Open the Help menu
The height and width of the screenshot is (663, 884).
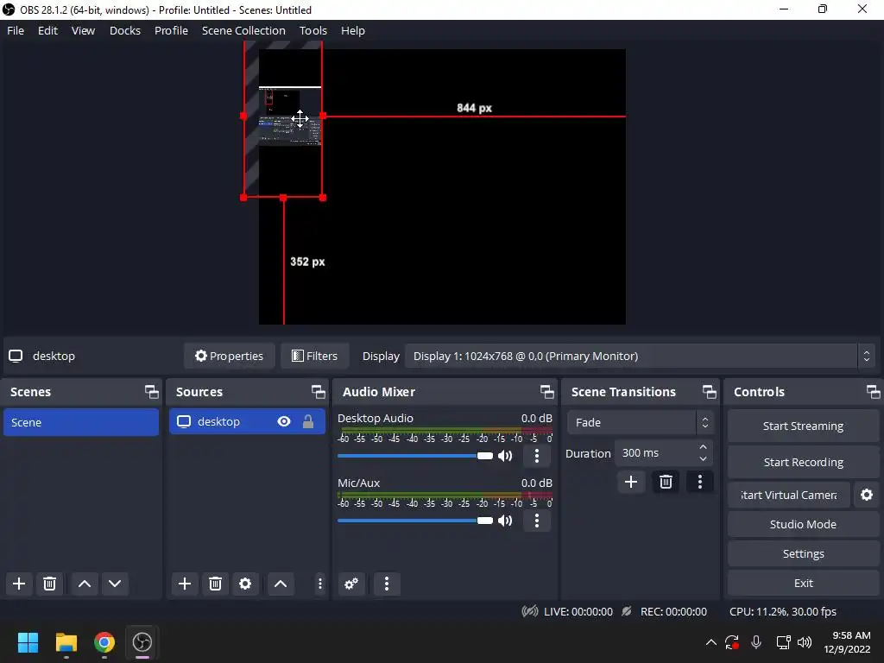353,30
